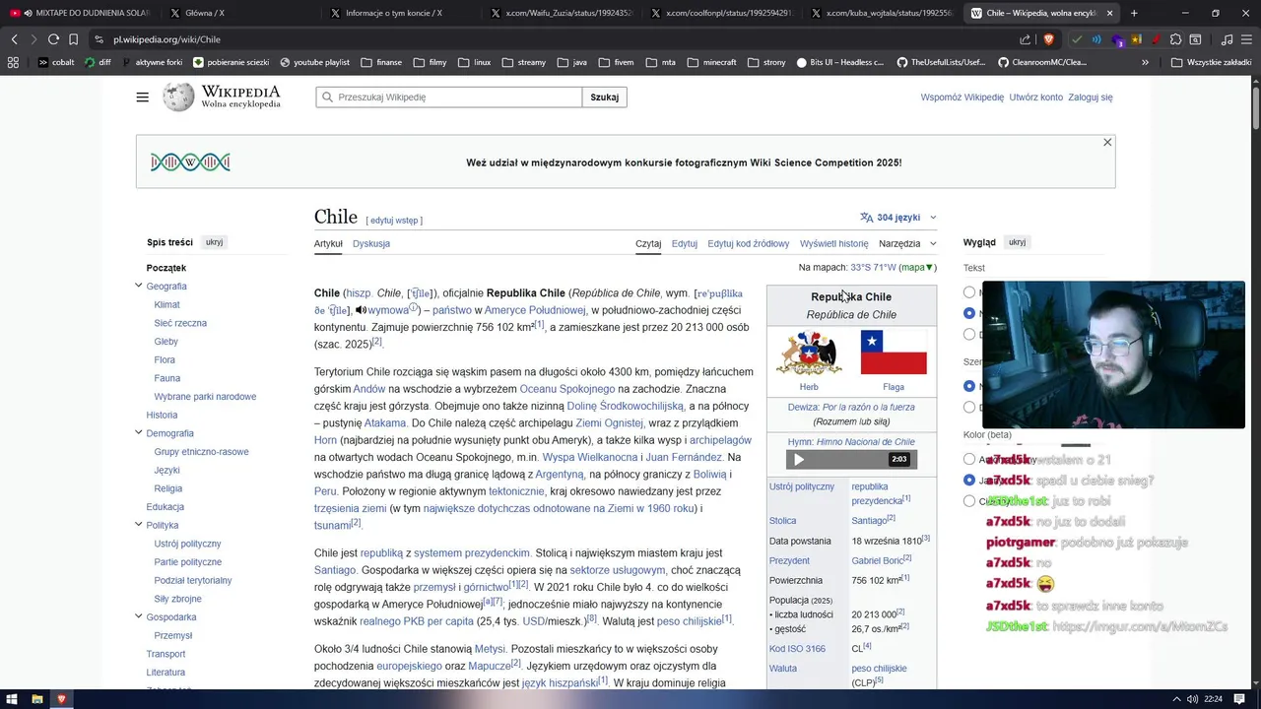This screenshot has width=1261, height=709.
Task: Open the Wikipedia main menu hamburger icon
Action: 143,97
